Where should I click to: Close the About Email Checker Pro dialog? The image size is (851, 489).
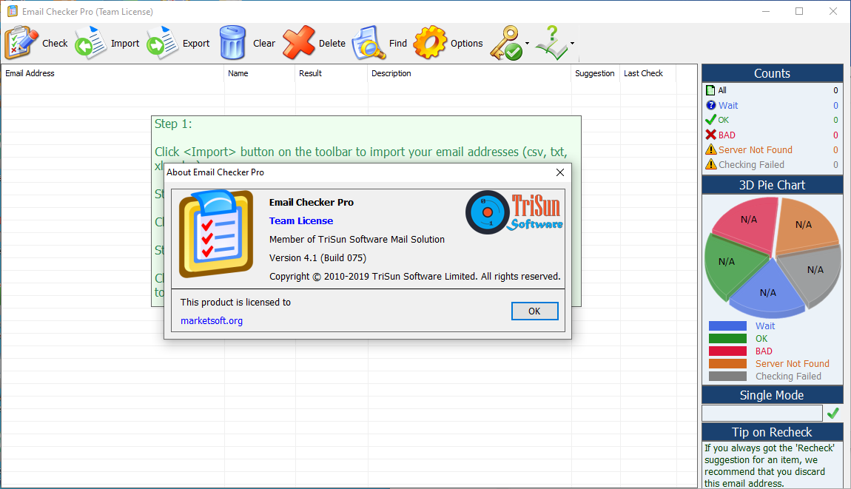click(x=560, y=172)
